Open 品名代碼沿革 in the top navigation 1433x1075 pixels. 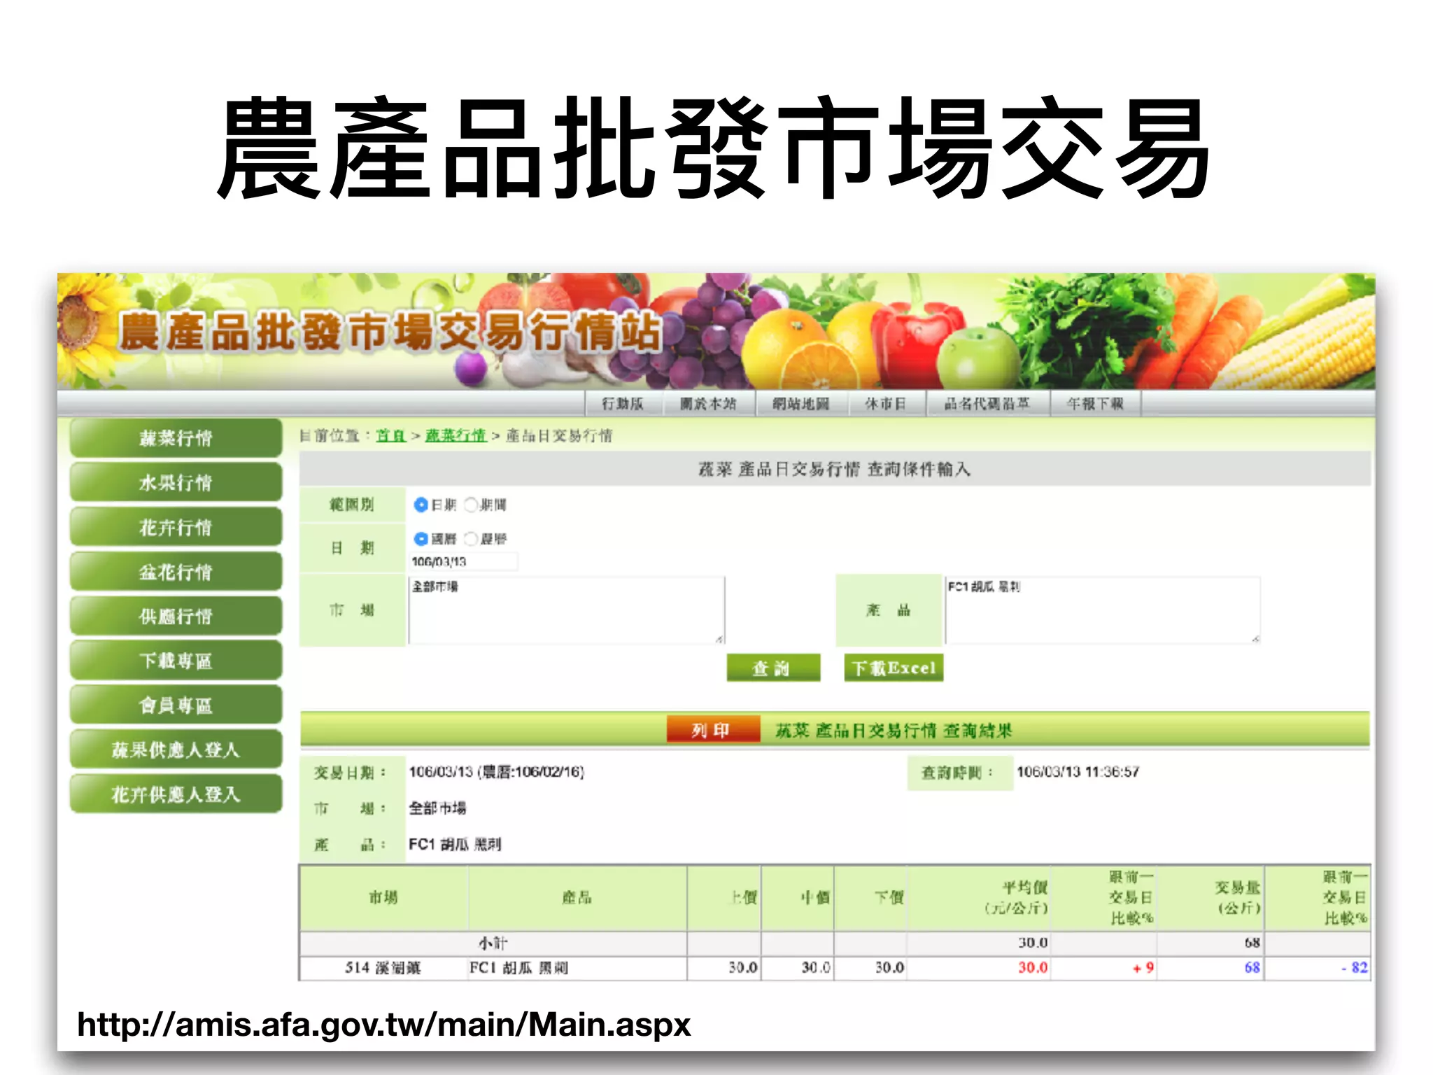(x=987, y=404)
